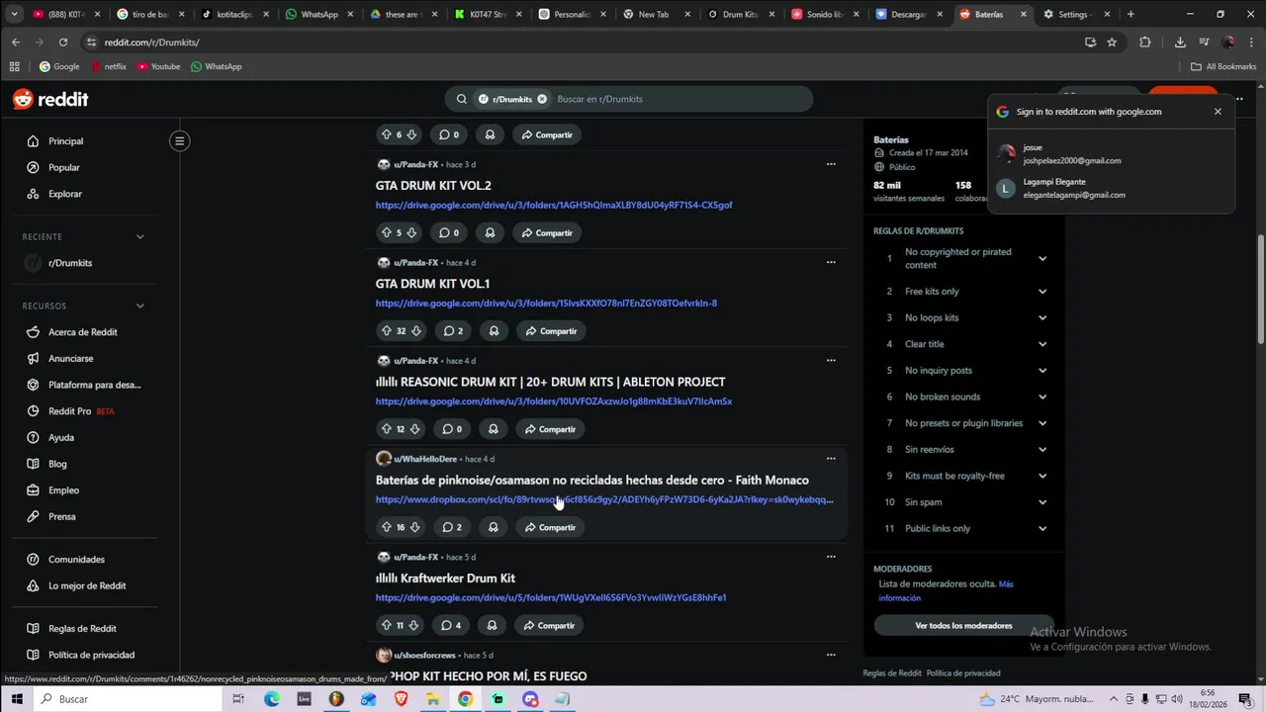Downvote the GTA DRUM KIT VOL.2 post
Viewport: 1266px width, 712px height.
pos(411,232)
